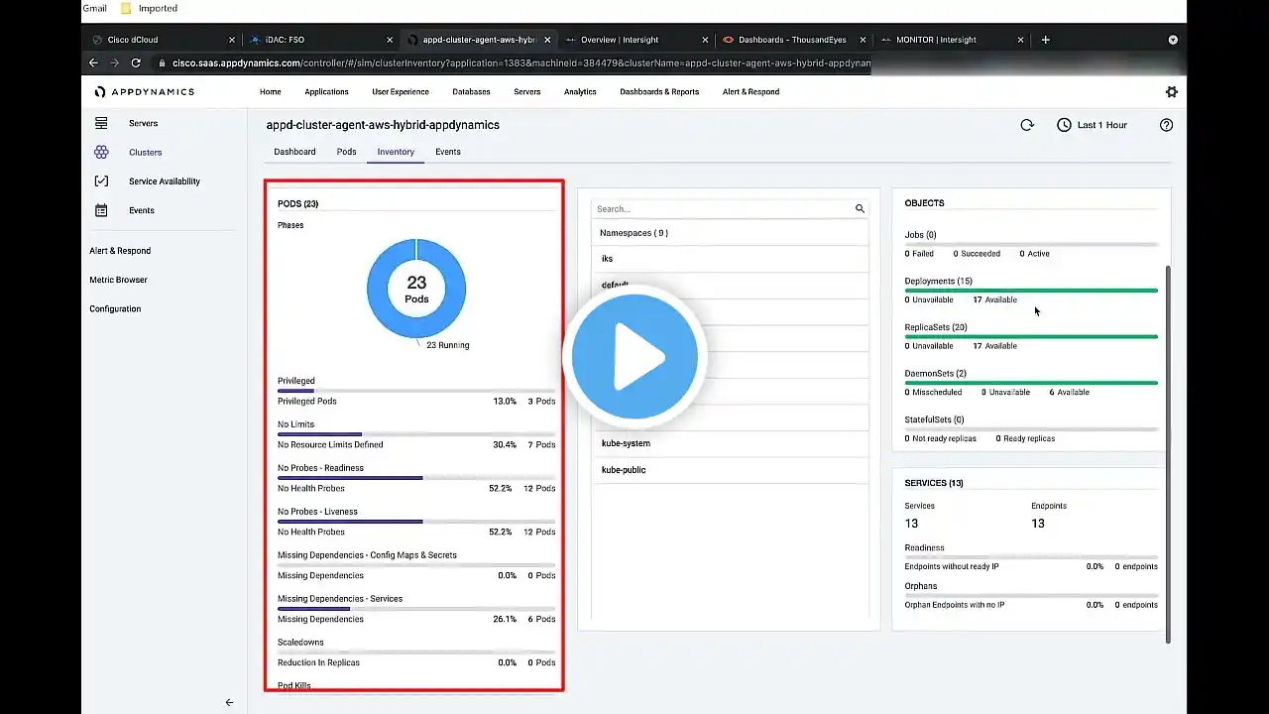Click the Privileged Pods progress bar
This screenshot has height=714, width=1269.
[416, 391]
